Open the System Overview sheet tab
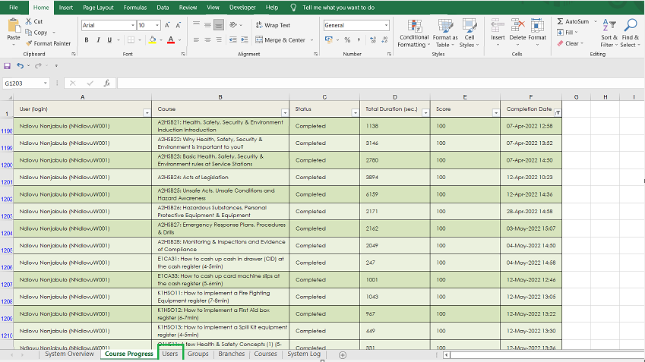 click(x=69, y=354)
